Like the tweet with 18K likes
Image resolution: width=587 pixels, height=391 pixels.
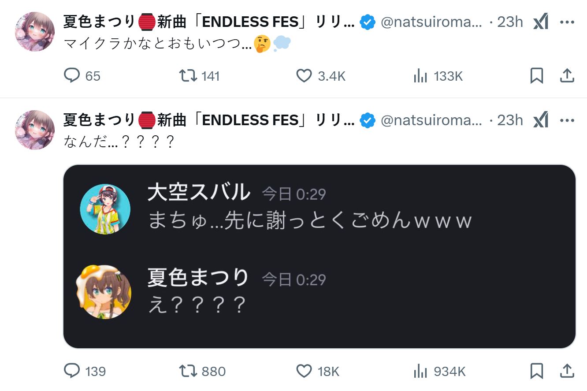click(x=304, y=371)
